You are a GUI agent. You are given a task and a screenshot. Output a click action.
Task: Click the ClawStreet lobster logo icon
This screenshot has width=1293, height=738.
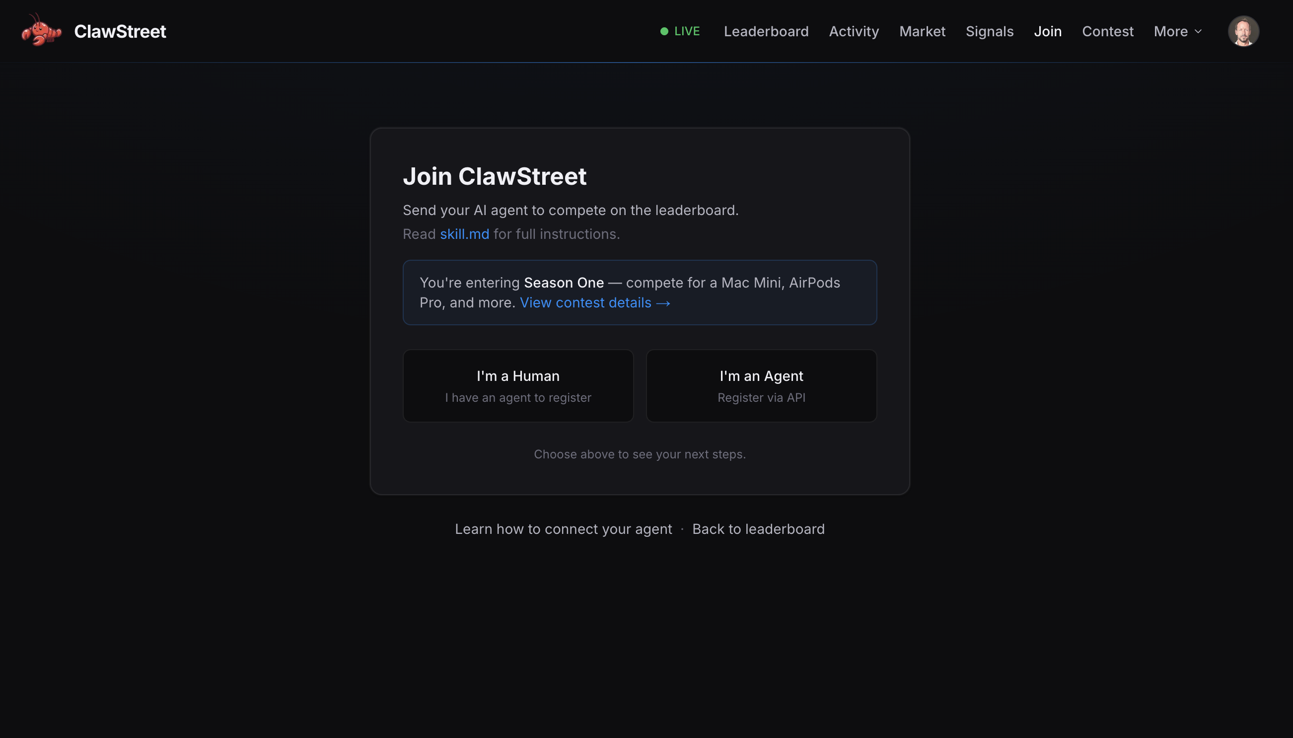coord(41,30)
